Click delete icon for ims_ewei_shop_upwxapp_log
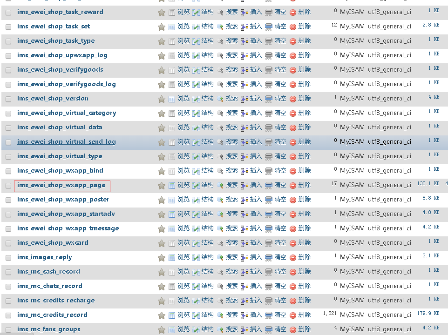The width and height of the screenshot is (448, 335). [293, 56]
